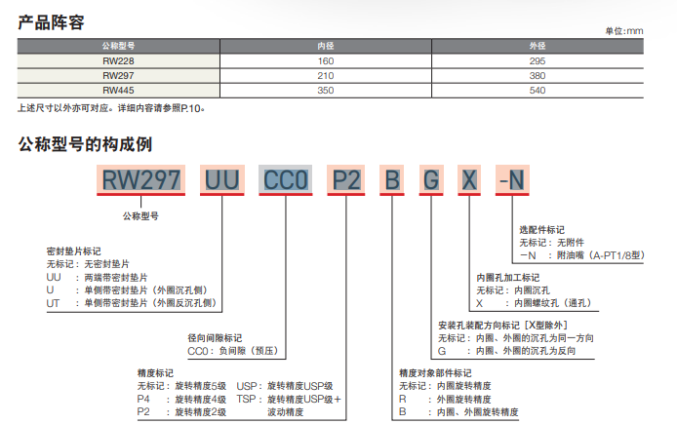
Task: Click the B code block in the example
Action: point(391,179)
